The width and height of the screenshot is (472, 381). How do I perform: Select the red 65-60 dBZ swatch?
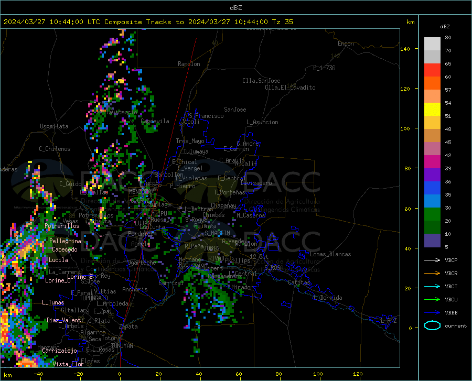coord(432,70)
